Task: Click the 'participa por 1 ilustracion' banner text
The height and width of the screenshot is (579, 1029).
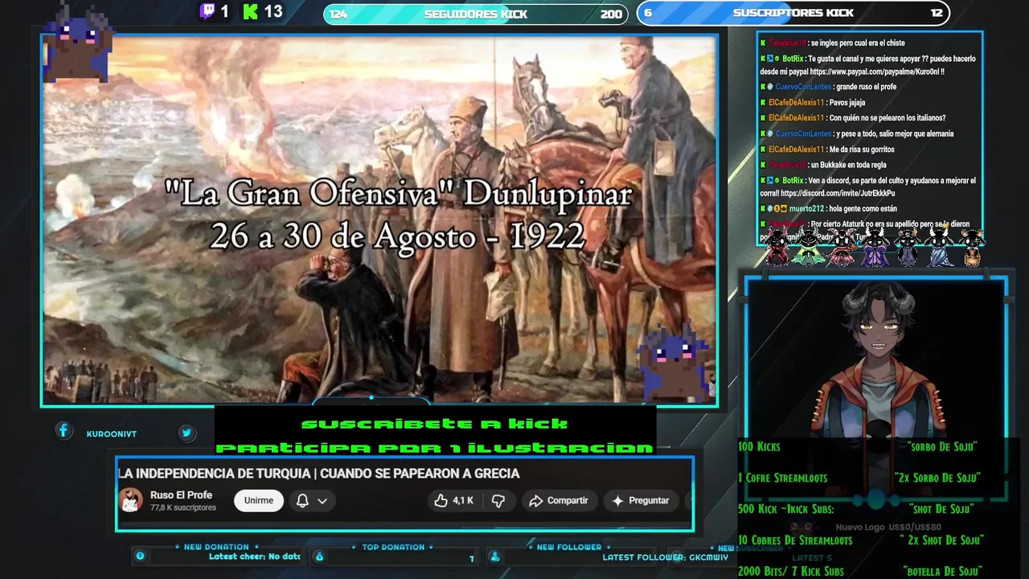Action: pyautogui.click(x=435, y=448)
